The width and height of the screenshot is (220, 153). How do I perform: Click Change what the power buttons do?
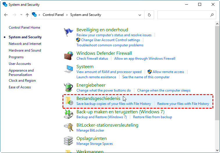(104, 90)
